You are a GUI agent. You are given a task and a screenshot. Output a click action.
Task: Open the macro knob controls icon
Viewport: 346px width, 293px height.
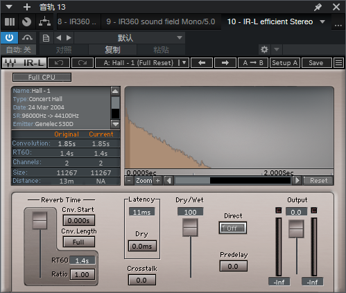coord(26,22)
